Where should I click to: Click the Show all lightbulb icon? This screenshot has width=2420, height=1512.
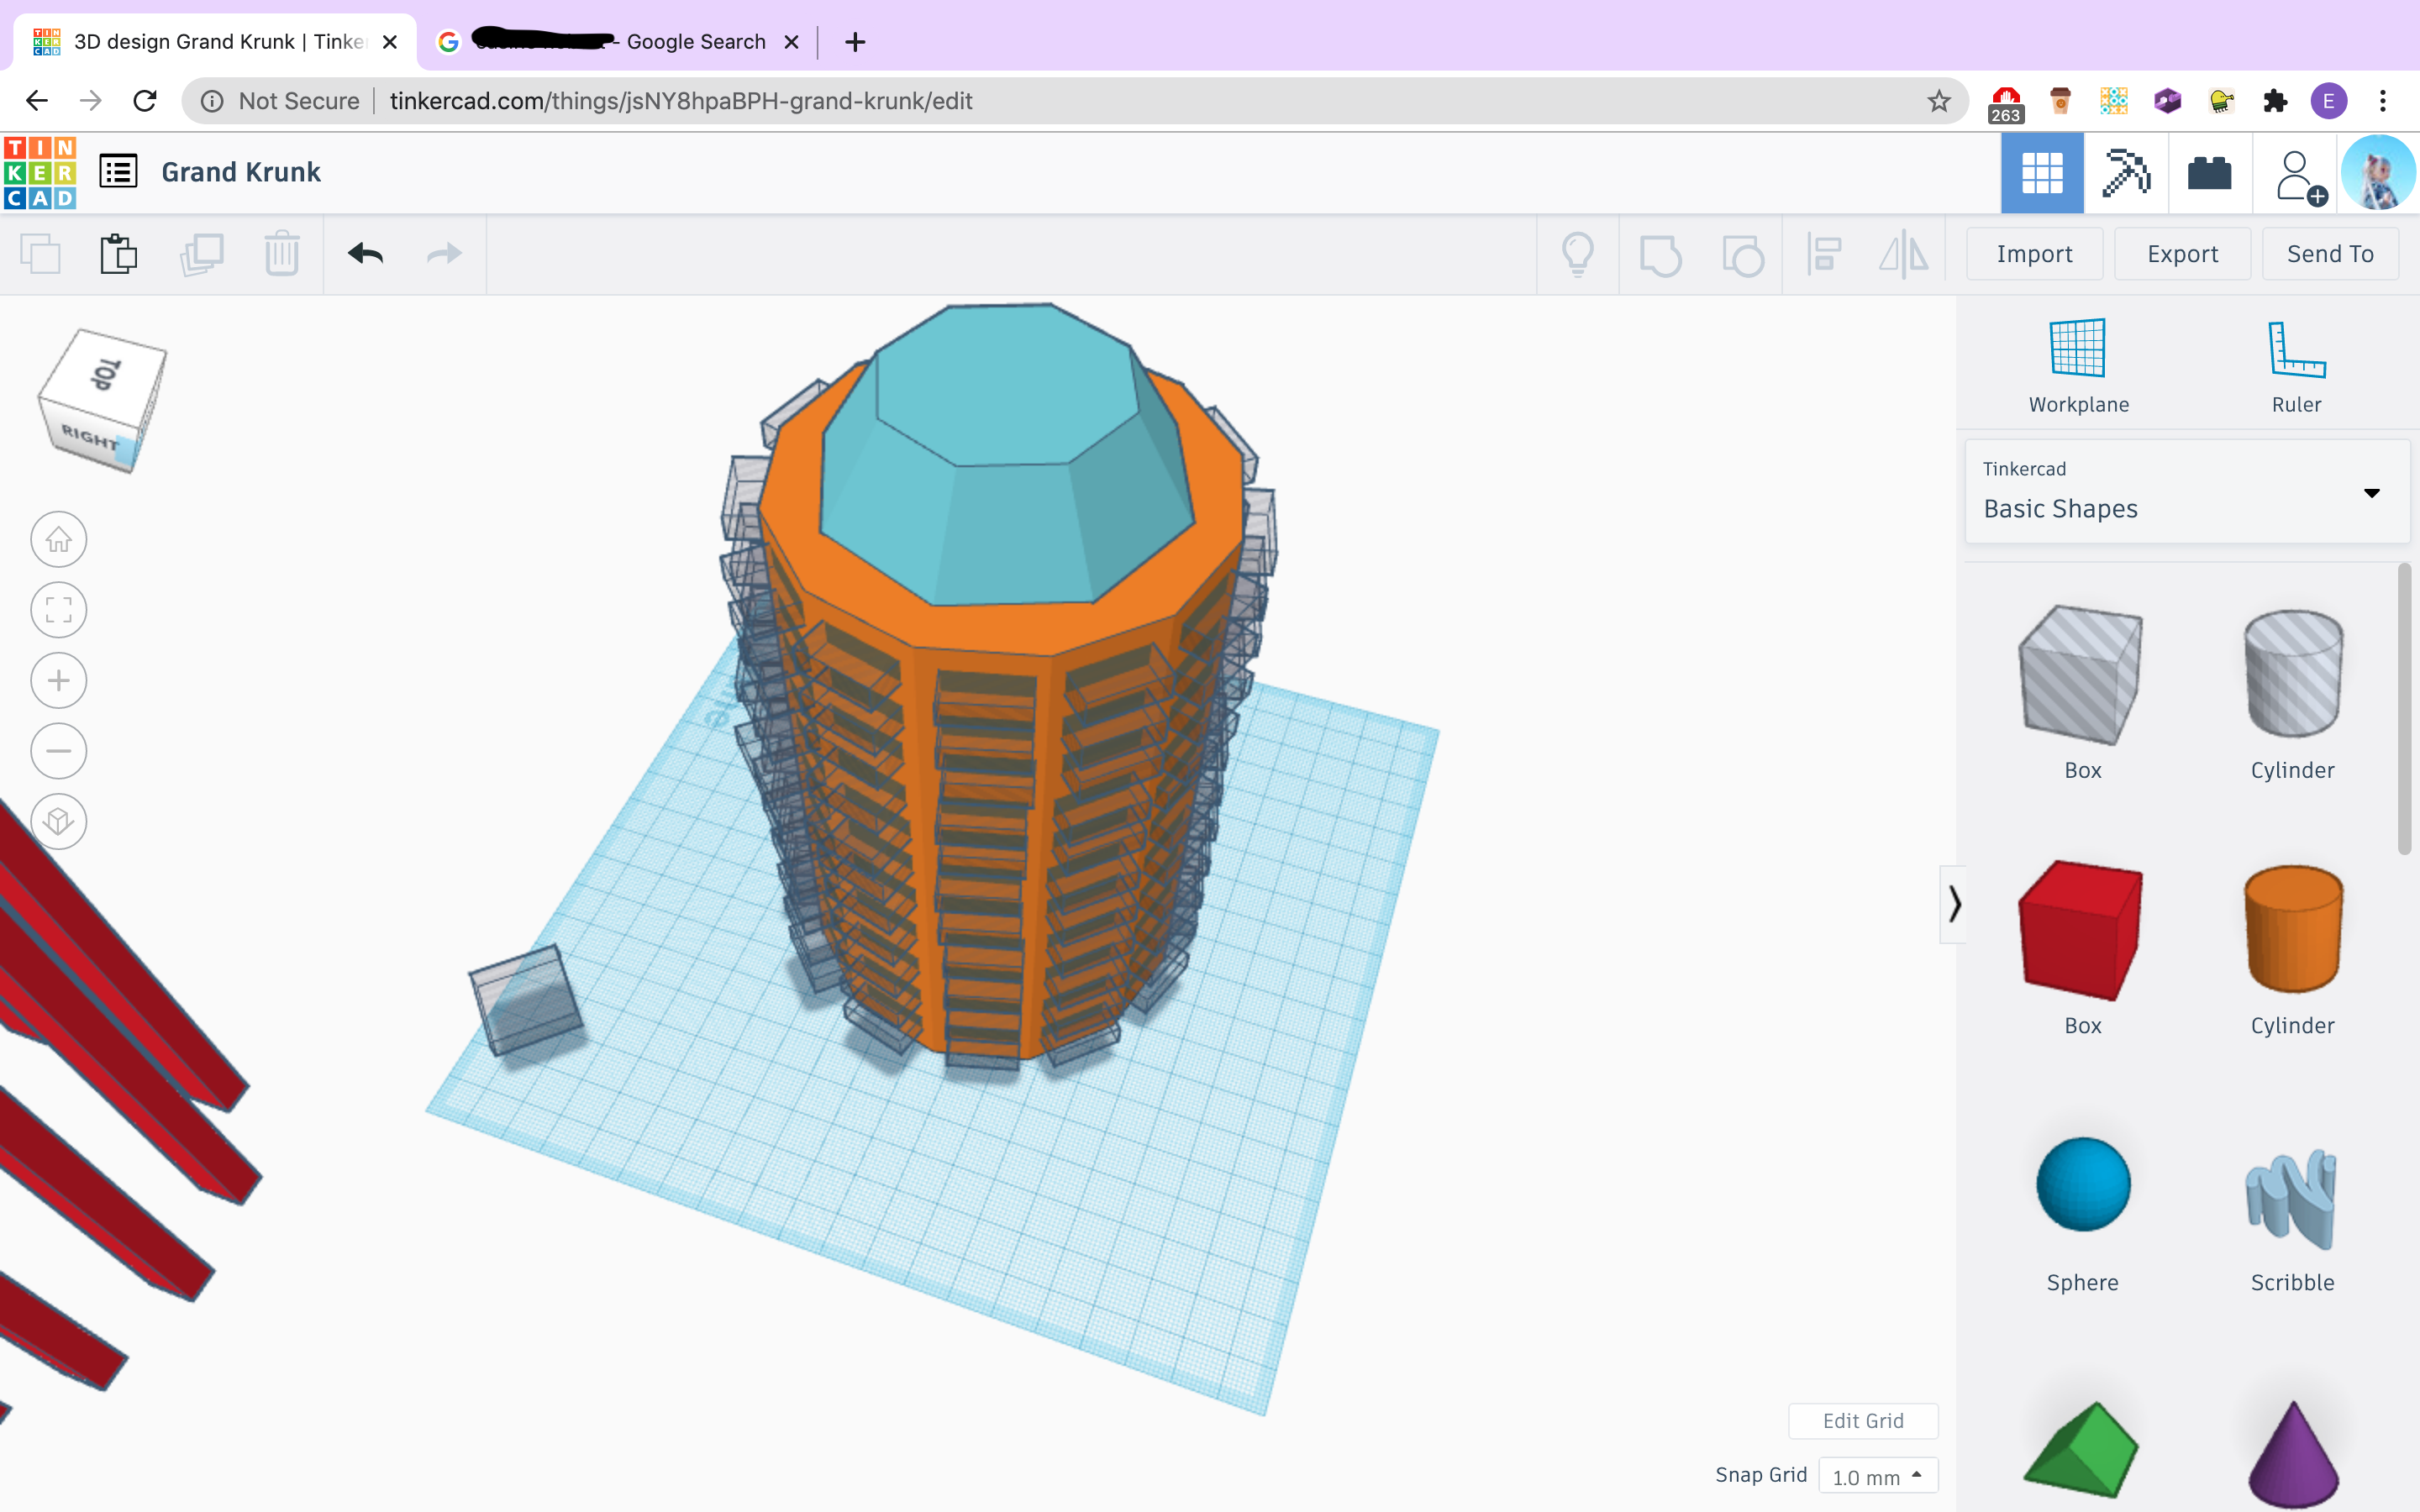[x=1577, y=254]
